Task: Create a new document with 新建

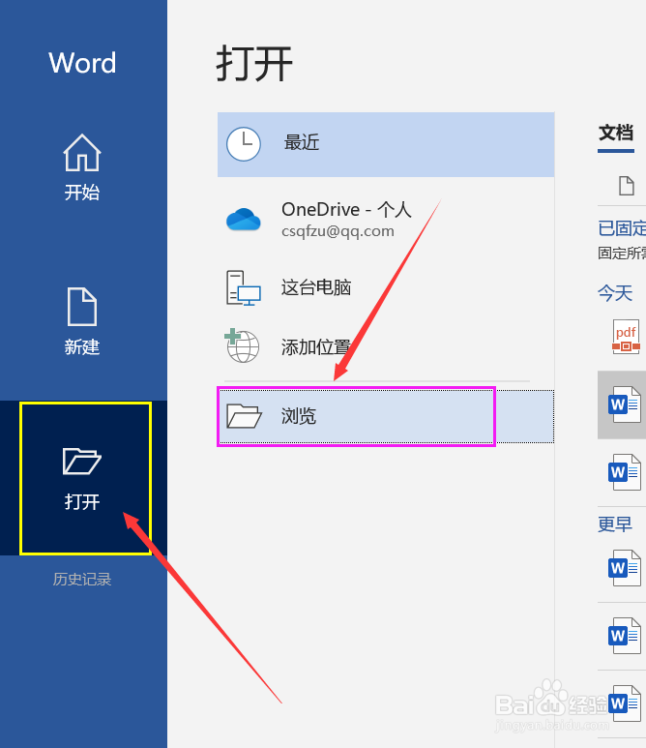Action: [82, 321]
